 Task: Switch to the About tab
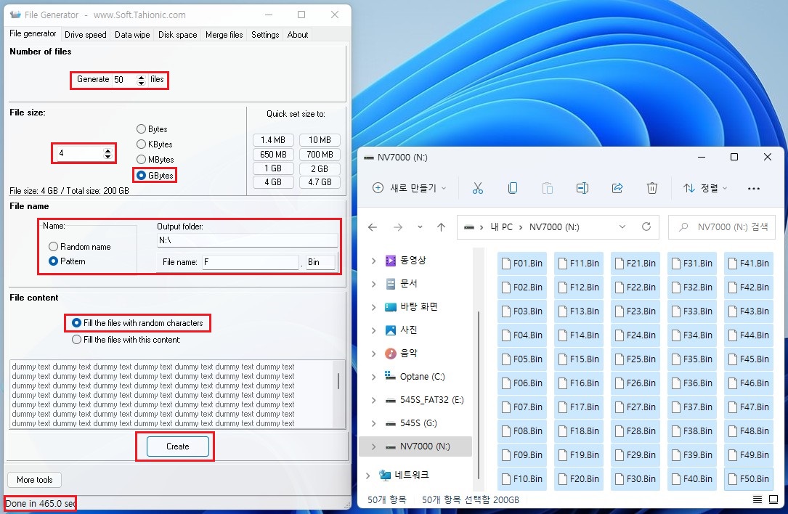(298, 35)
